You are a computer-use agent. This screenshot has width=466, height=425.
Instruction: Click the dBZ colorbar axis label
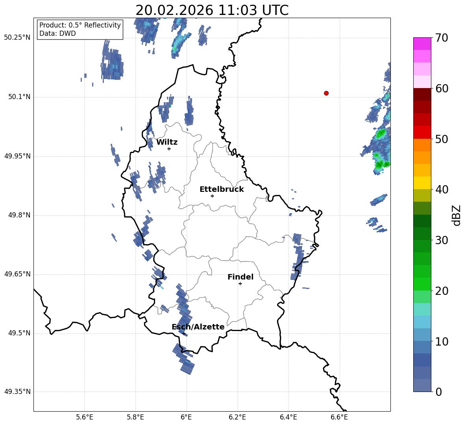(456, 215)
